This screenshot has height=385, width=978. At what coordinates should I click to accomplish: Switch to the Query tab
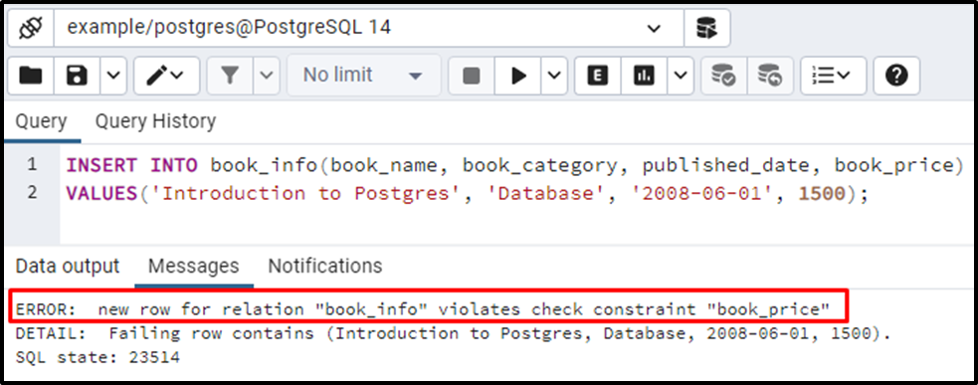[x=41, y=121]
